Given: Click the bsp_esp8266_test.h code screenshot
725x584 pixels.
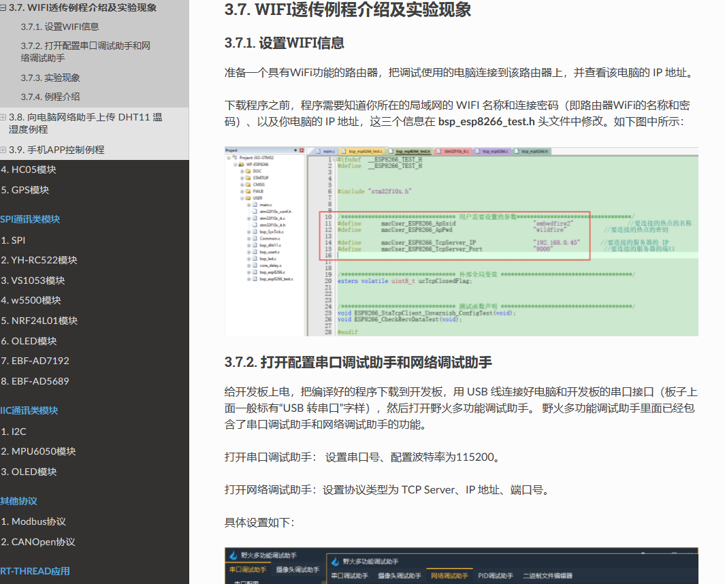Looking at the screenshot, I should [461, 240].
